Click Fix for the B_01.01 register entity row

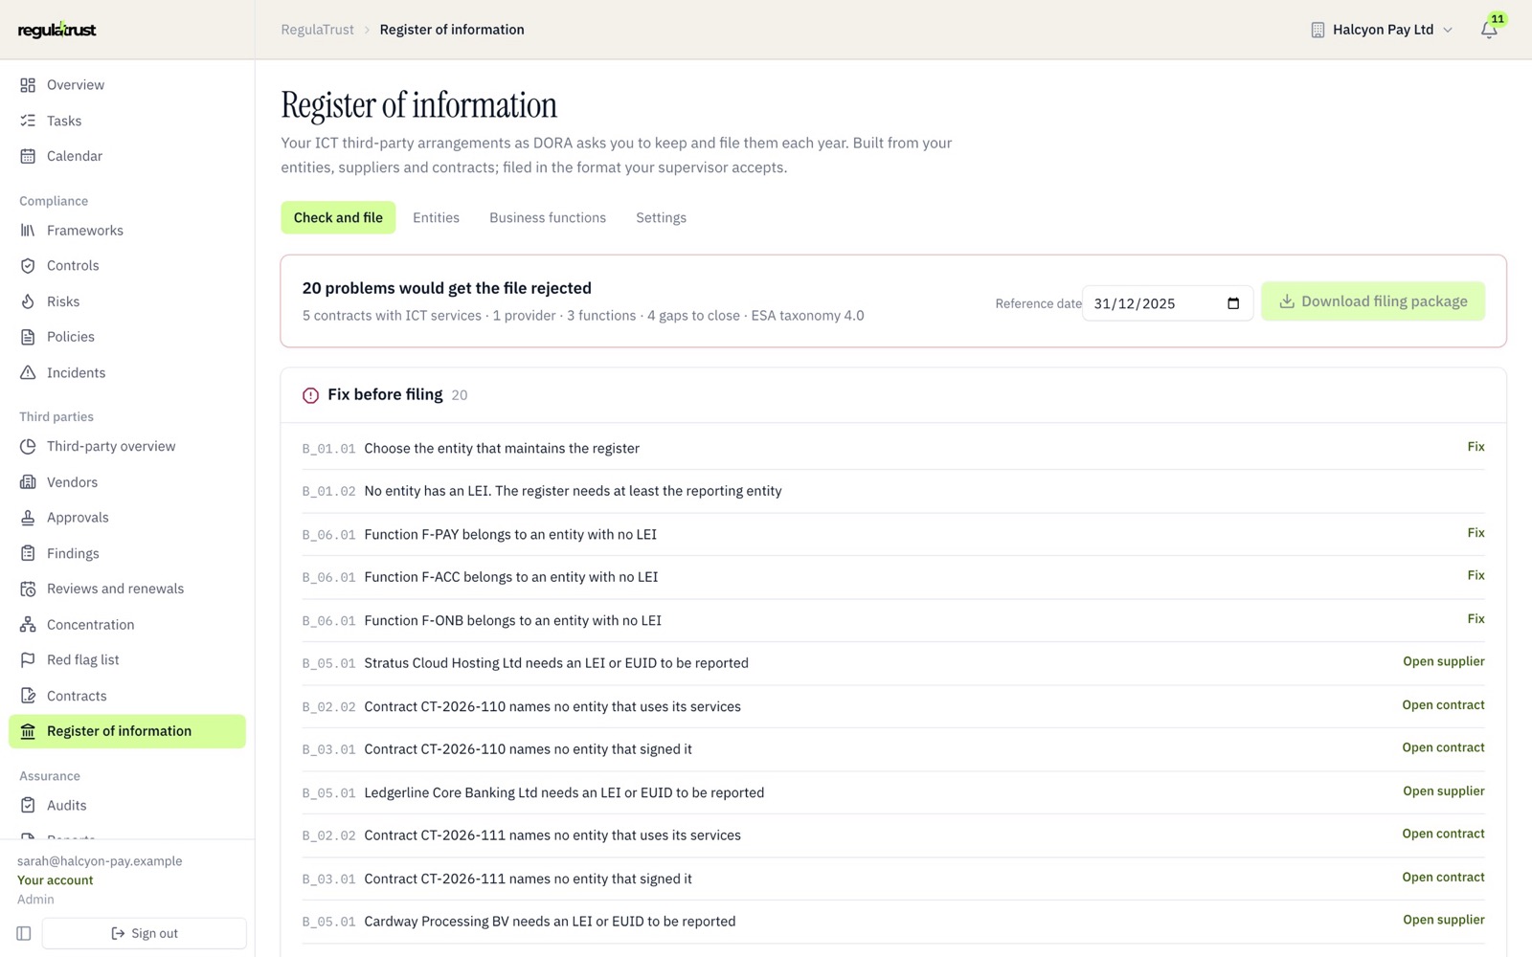(x=1476, y=447)
